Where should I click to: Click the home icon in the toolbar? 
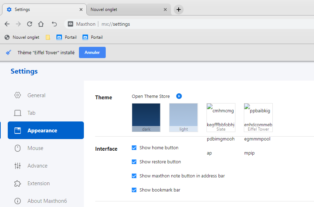coord(41,24)
